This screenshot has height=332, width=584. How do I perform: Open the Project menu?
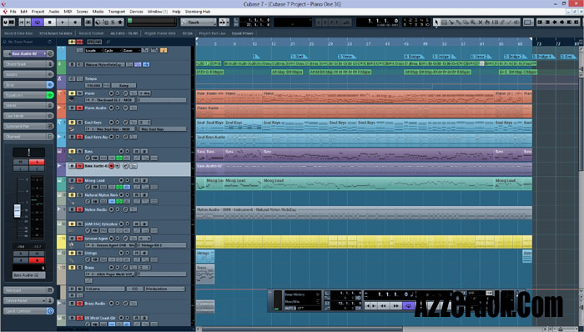coord(38,12)
